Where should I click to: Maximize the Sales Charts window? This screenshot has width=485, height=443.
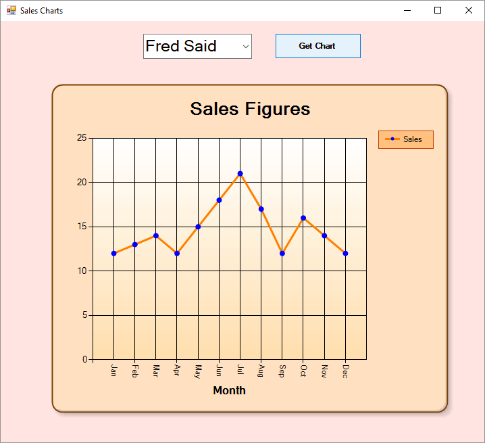point(438,10)
